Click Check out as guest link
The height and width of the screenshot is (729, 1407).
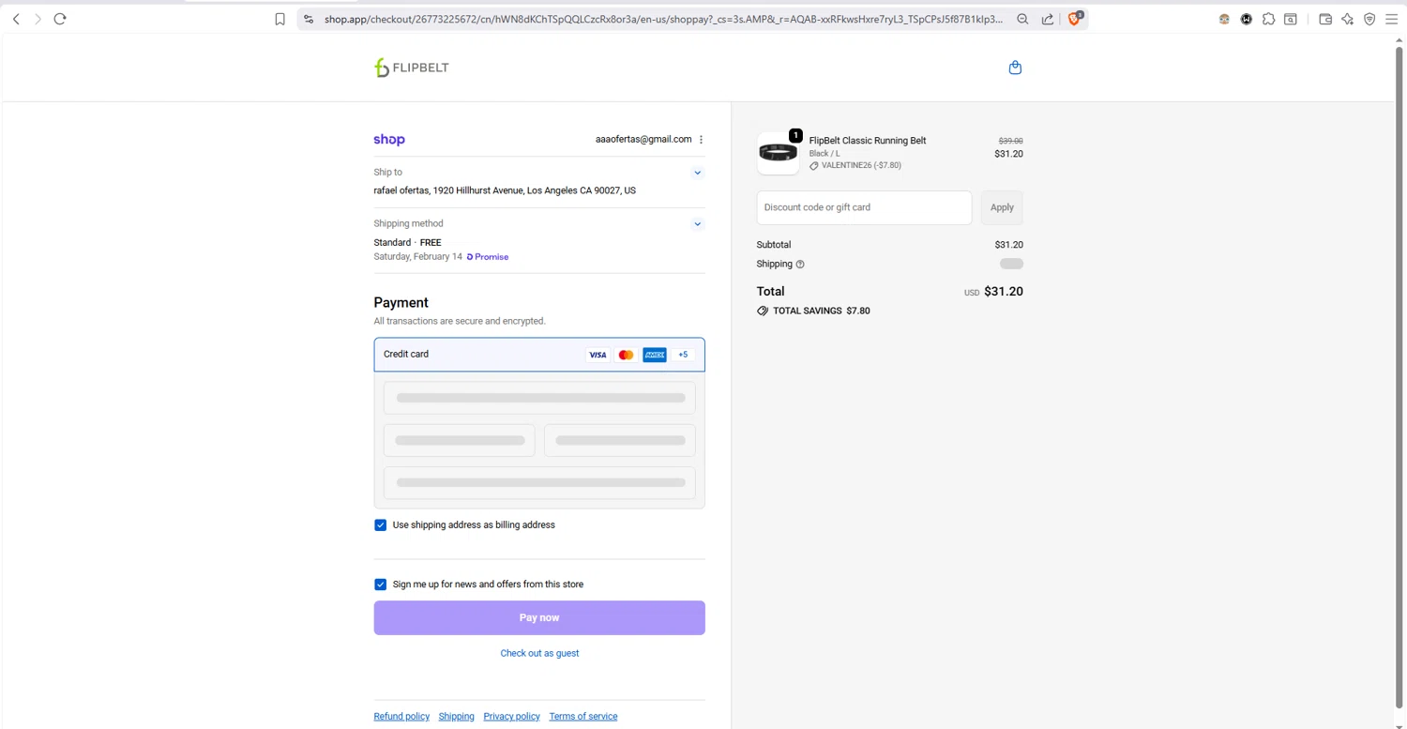[x=539, y=653]
